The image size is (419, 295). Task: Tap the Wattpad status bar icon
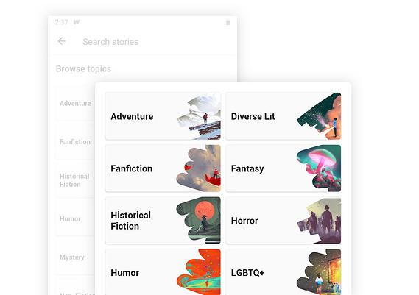[77, 22]
